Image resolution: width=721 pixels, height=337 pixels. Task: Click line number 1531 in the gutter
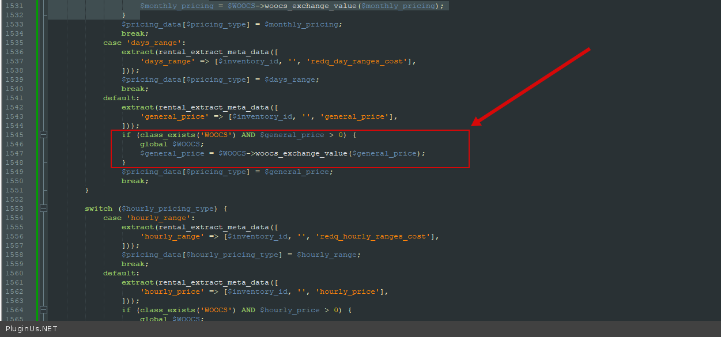pyautogui.click(x=14, y=6)
